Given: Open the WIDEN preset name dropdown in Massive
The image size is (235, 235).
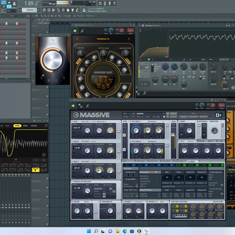Looking at the screenshot, I should 150,113.
